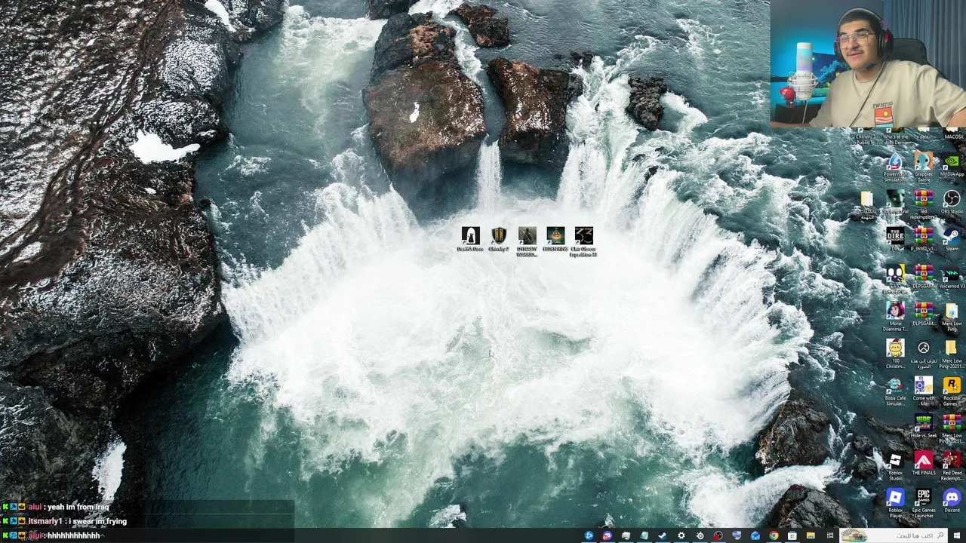Select Merc Low Ping-2025 yellow folder

952,354
